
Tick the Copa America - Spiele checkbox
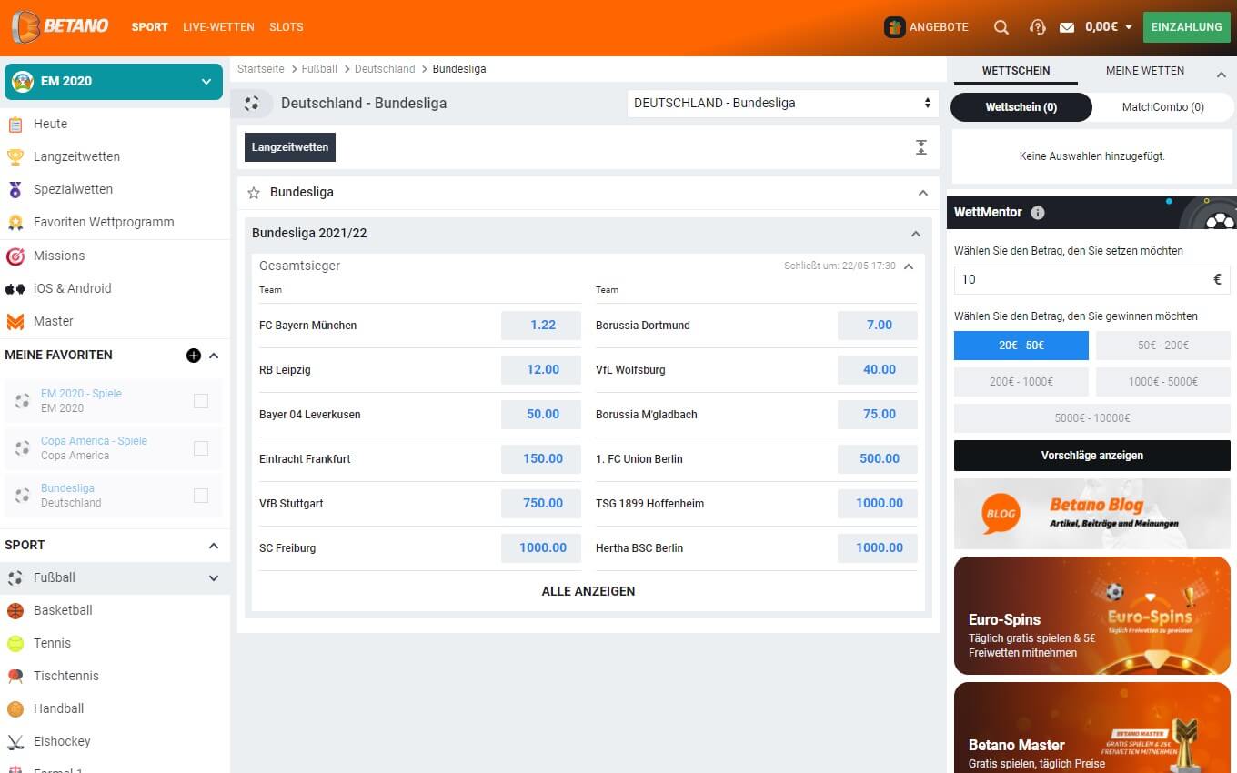click(x=201, y=448)
